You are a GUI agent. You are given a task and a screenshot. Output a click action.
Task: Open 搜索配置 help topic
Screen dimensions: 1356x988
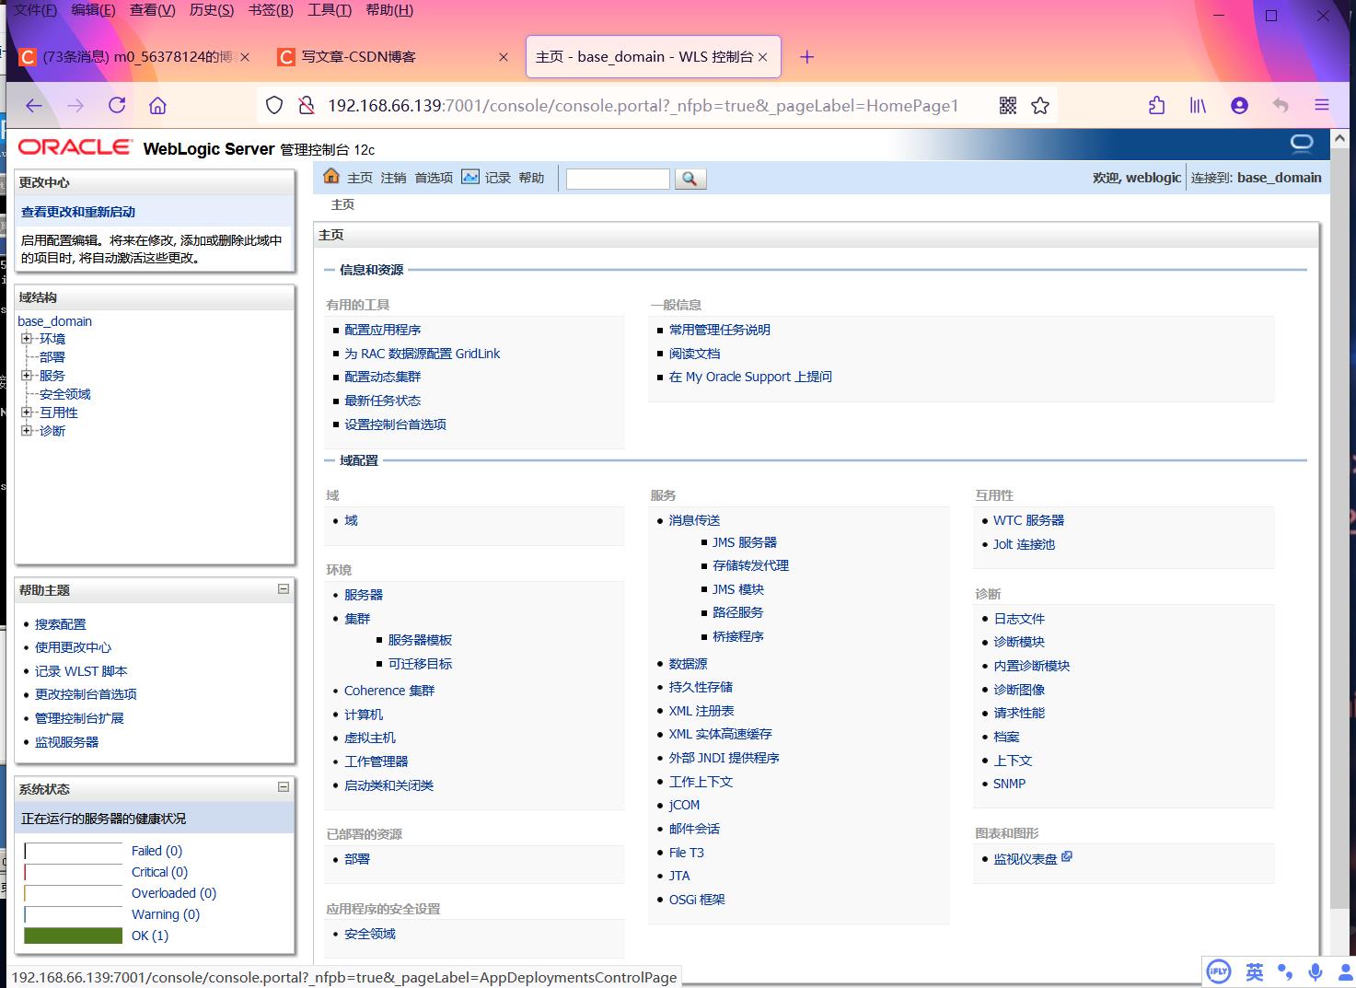tap(60, 624)
